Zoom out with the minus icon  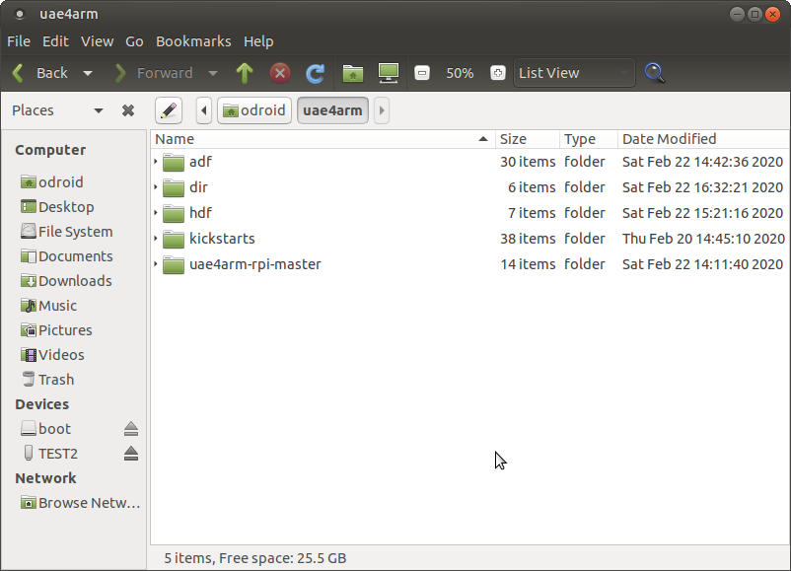(422, 73)
